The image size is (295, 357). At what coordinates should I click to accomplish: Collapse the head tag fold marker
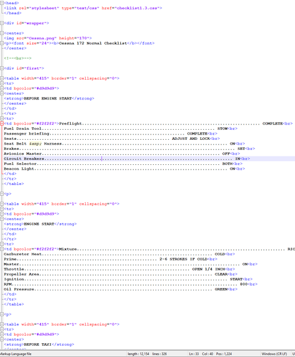coord(2,3)
